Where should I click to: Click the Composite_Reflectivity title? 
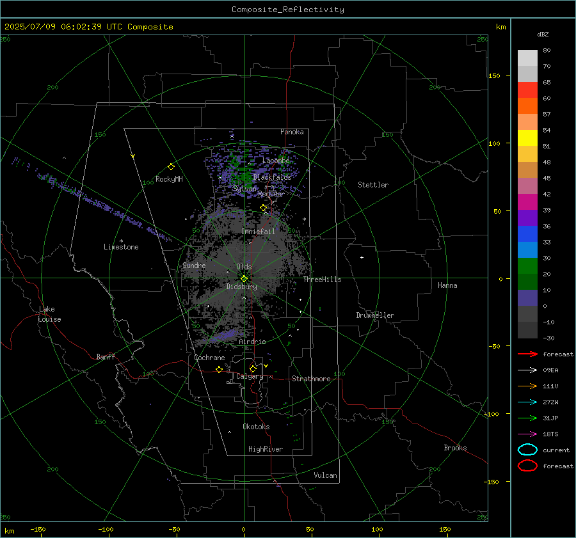[288, 10]
